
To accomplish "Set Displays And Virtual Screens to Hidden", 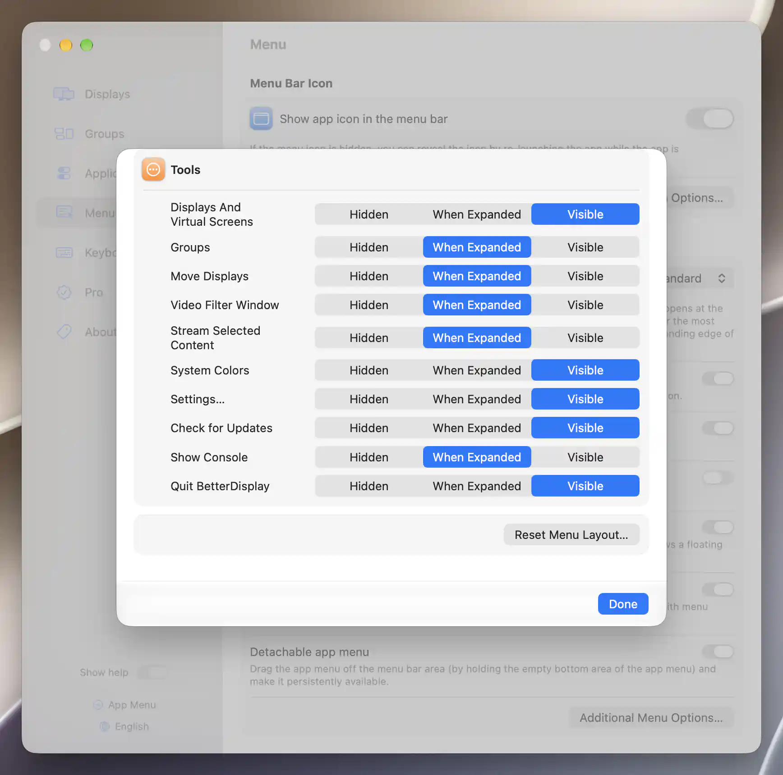I will tap(368, 214).
